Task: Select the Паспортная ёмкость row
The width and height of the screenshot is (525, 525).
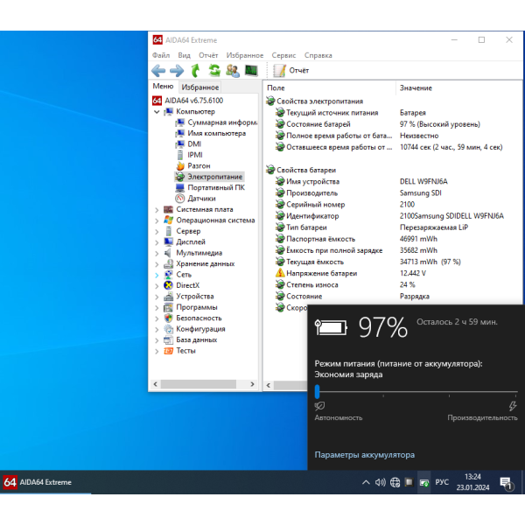Action: 394,239
